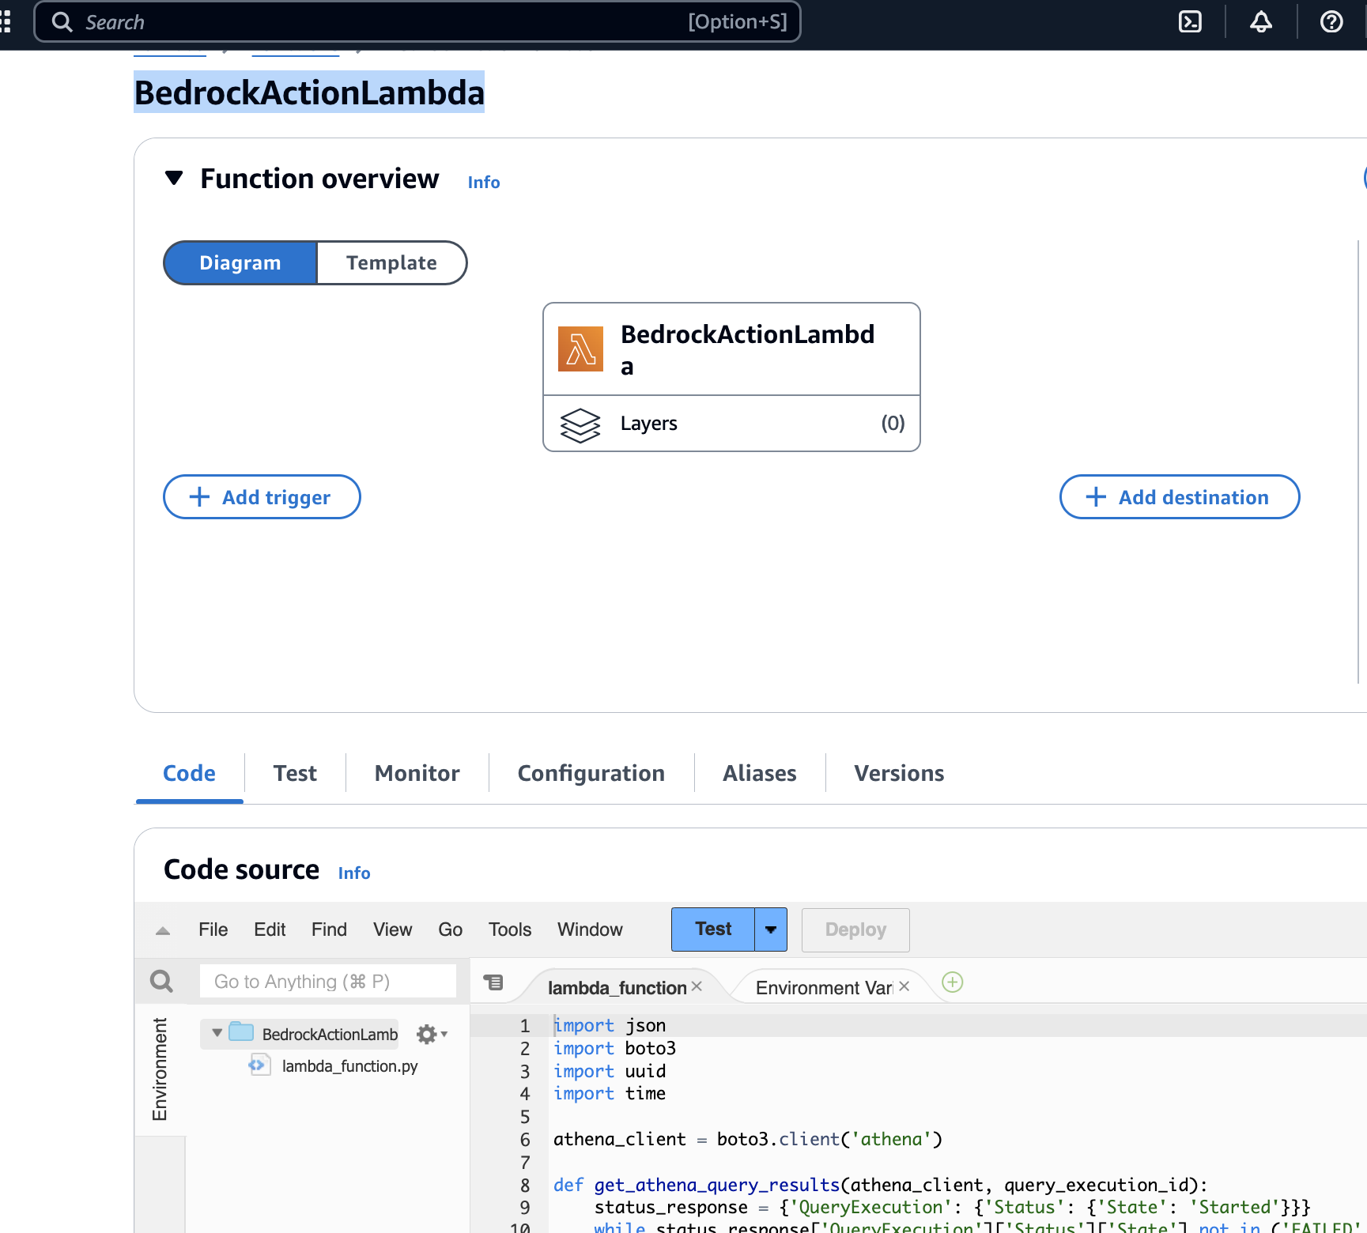The image size is (1367, 1233).
Task: Click the file search magnifier icon
Action: (x=161, y=982)
